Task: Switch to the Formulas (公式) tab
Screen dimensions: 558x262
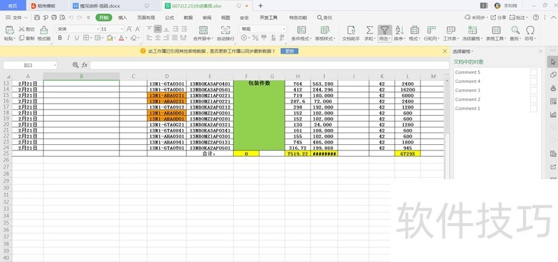Action: click(169, 17)
